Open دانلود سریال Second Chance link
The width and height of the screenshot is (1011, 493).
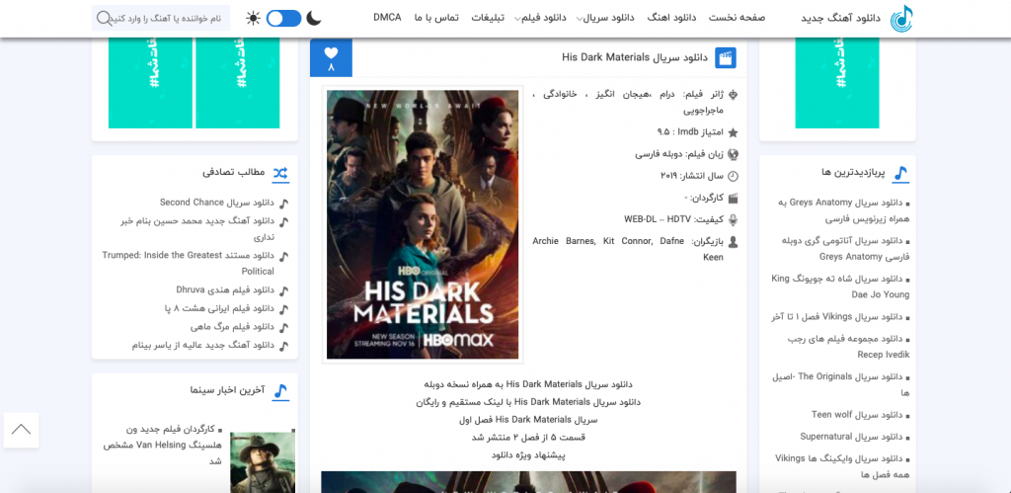pyautogui.click(x=216, y=203)
